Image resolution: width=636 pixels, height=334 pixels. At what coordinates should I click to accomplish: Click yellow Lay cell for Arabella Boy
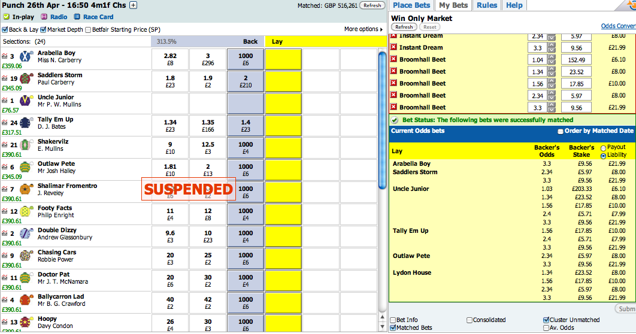coord(283,59)
